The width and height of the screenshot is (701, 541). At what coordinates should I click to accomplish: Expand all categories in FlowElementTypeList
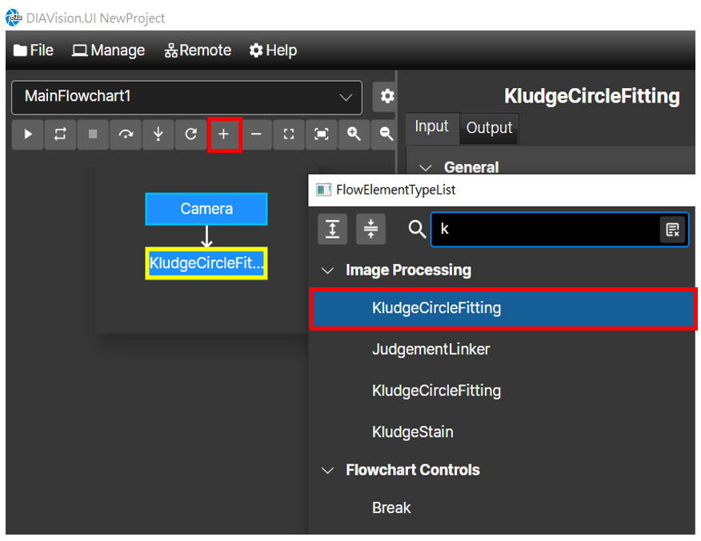click(332, 229)
